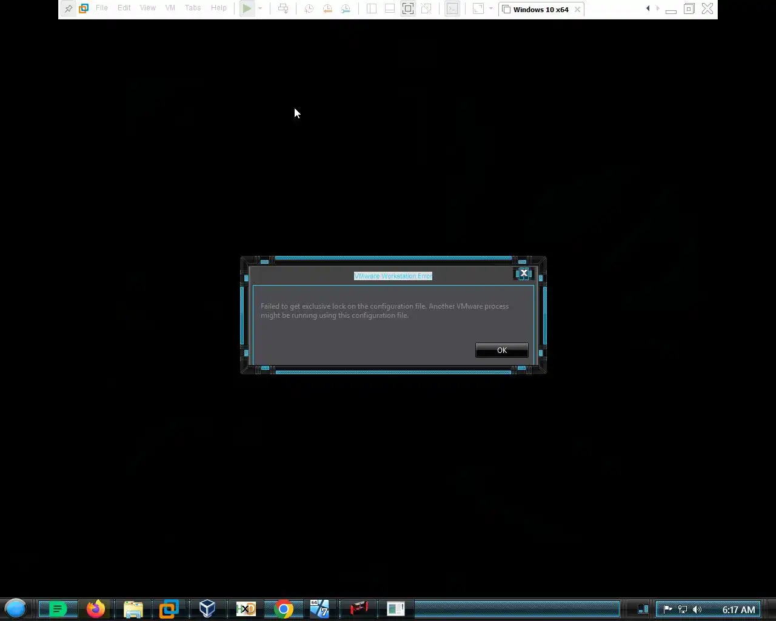Close the VMware Workstation Error dialog
776x621 pixels.
click(524, 273)
